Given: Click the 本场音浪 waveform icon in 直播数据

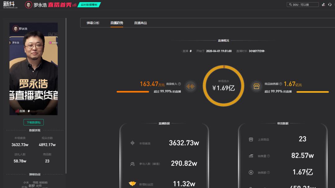Looking at the screenshot, I should tap(132, 143).
